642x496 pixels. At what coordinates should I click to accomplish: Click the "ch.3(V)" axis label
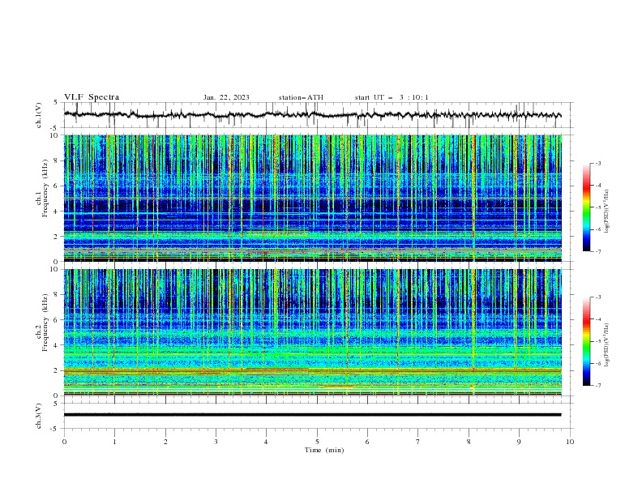click(x=39, y=416)
